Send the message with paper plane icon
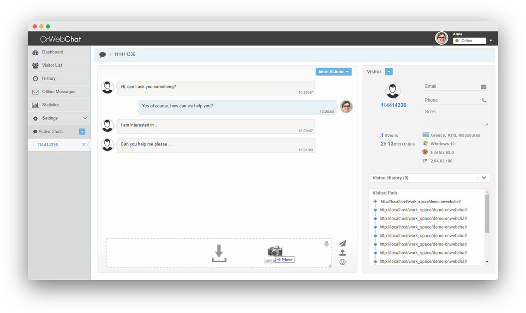This screenshot has height=313, width=526. coord(342,243)
